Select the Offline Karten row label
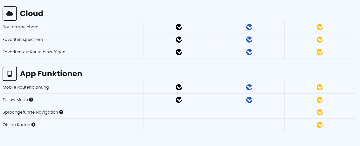 point(16,125)
